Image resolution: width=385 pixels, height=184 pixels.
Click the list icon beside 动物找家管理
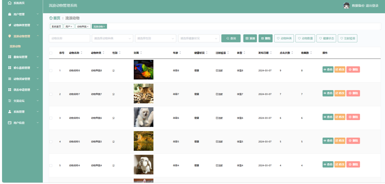10,79
